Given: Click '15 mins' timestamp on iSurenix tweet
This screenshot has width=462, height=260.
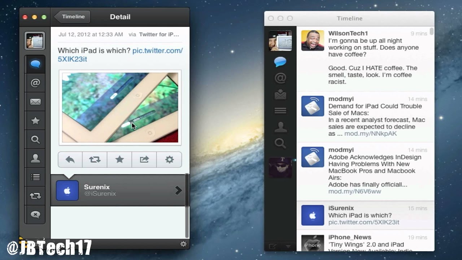Looking at the screenshot, I should click(x=417, y=208).
